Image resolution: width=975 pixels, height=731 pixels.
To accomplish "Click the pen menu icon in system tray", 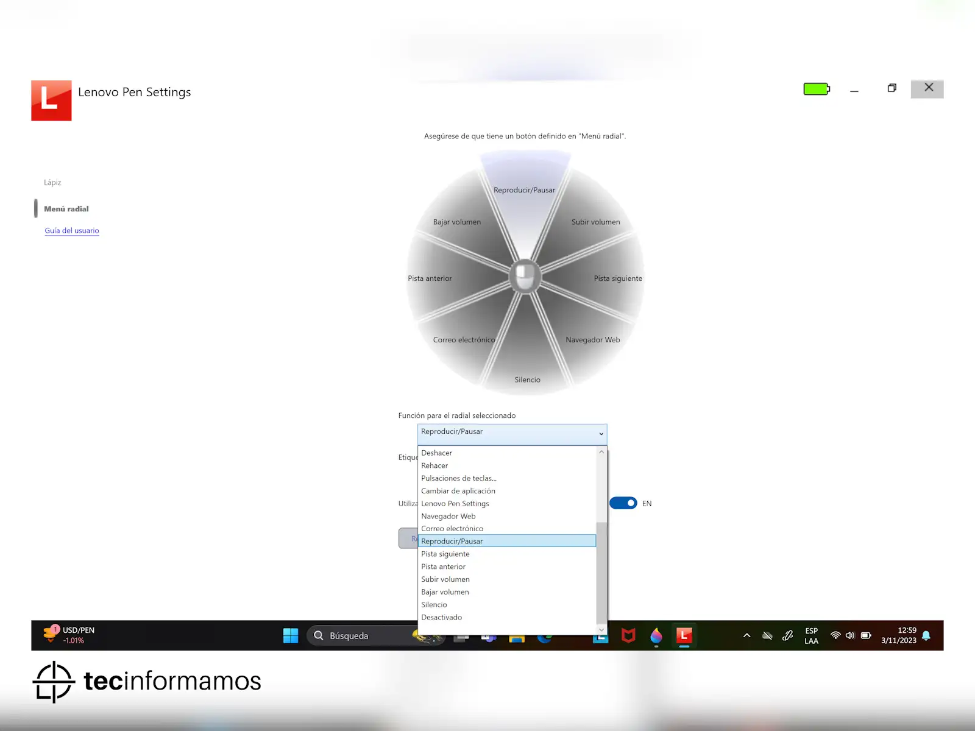I will [787, 635].
